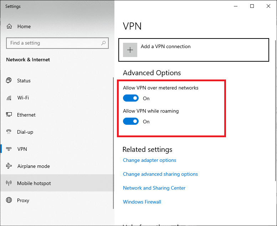This screenshot has height=226, width=277.
Task: Click the Mobile hotspot antenna icon
Action: click(9, 183)
